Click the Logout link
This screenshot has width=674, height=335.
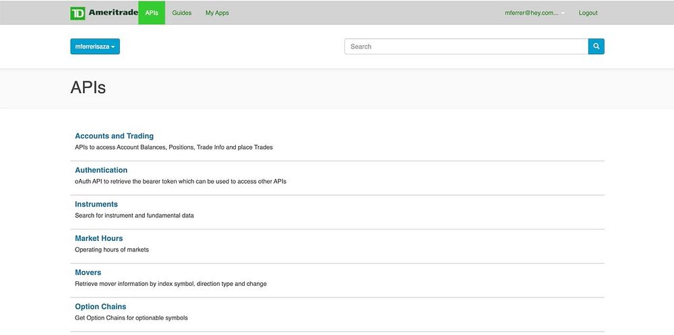point(588,13)
